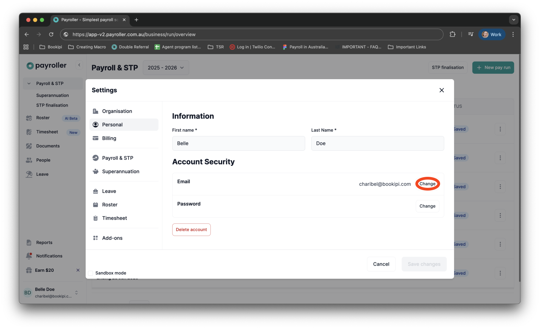Go back in browser history
Image resolution: width=540 pixels, height=329 pixels.
click(27, 34)
